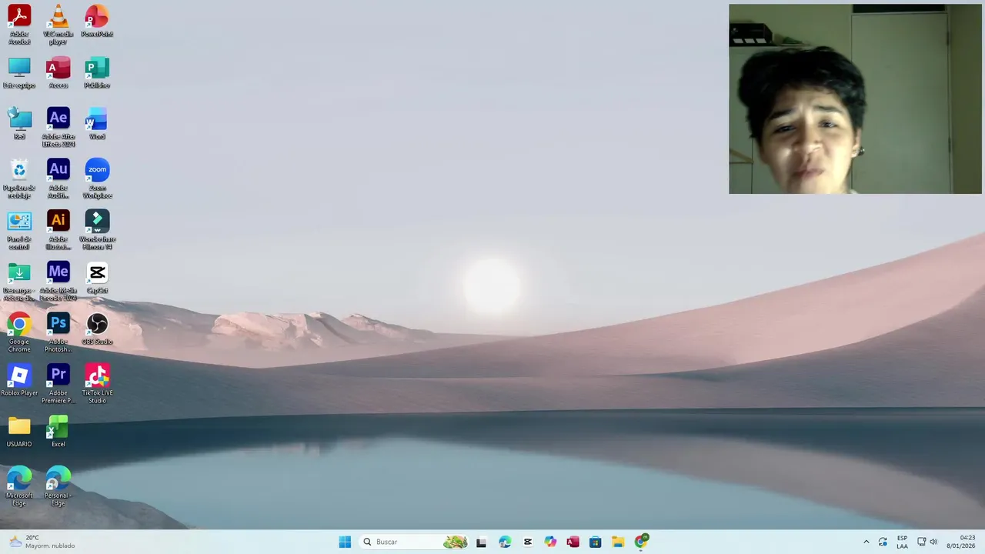This screenshot has height=554, width=985.
Task: Open CapCut from the taskbar
Action: [527, 542]
